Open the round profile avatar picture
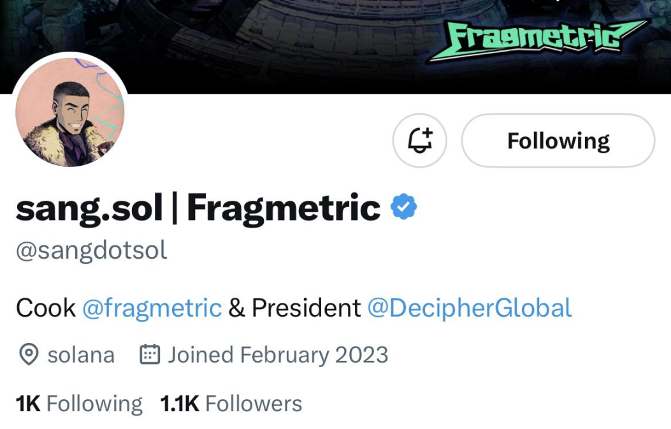This screenshot has height=429, width=671. pos(69,112)
